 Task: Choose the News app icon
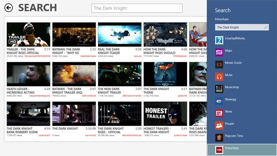[219, 114]
